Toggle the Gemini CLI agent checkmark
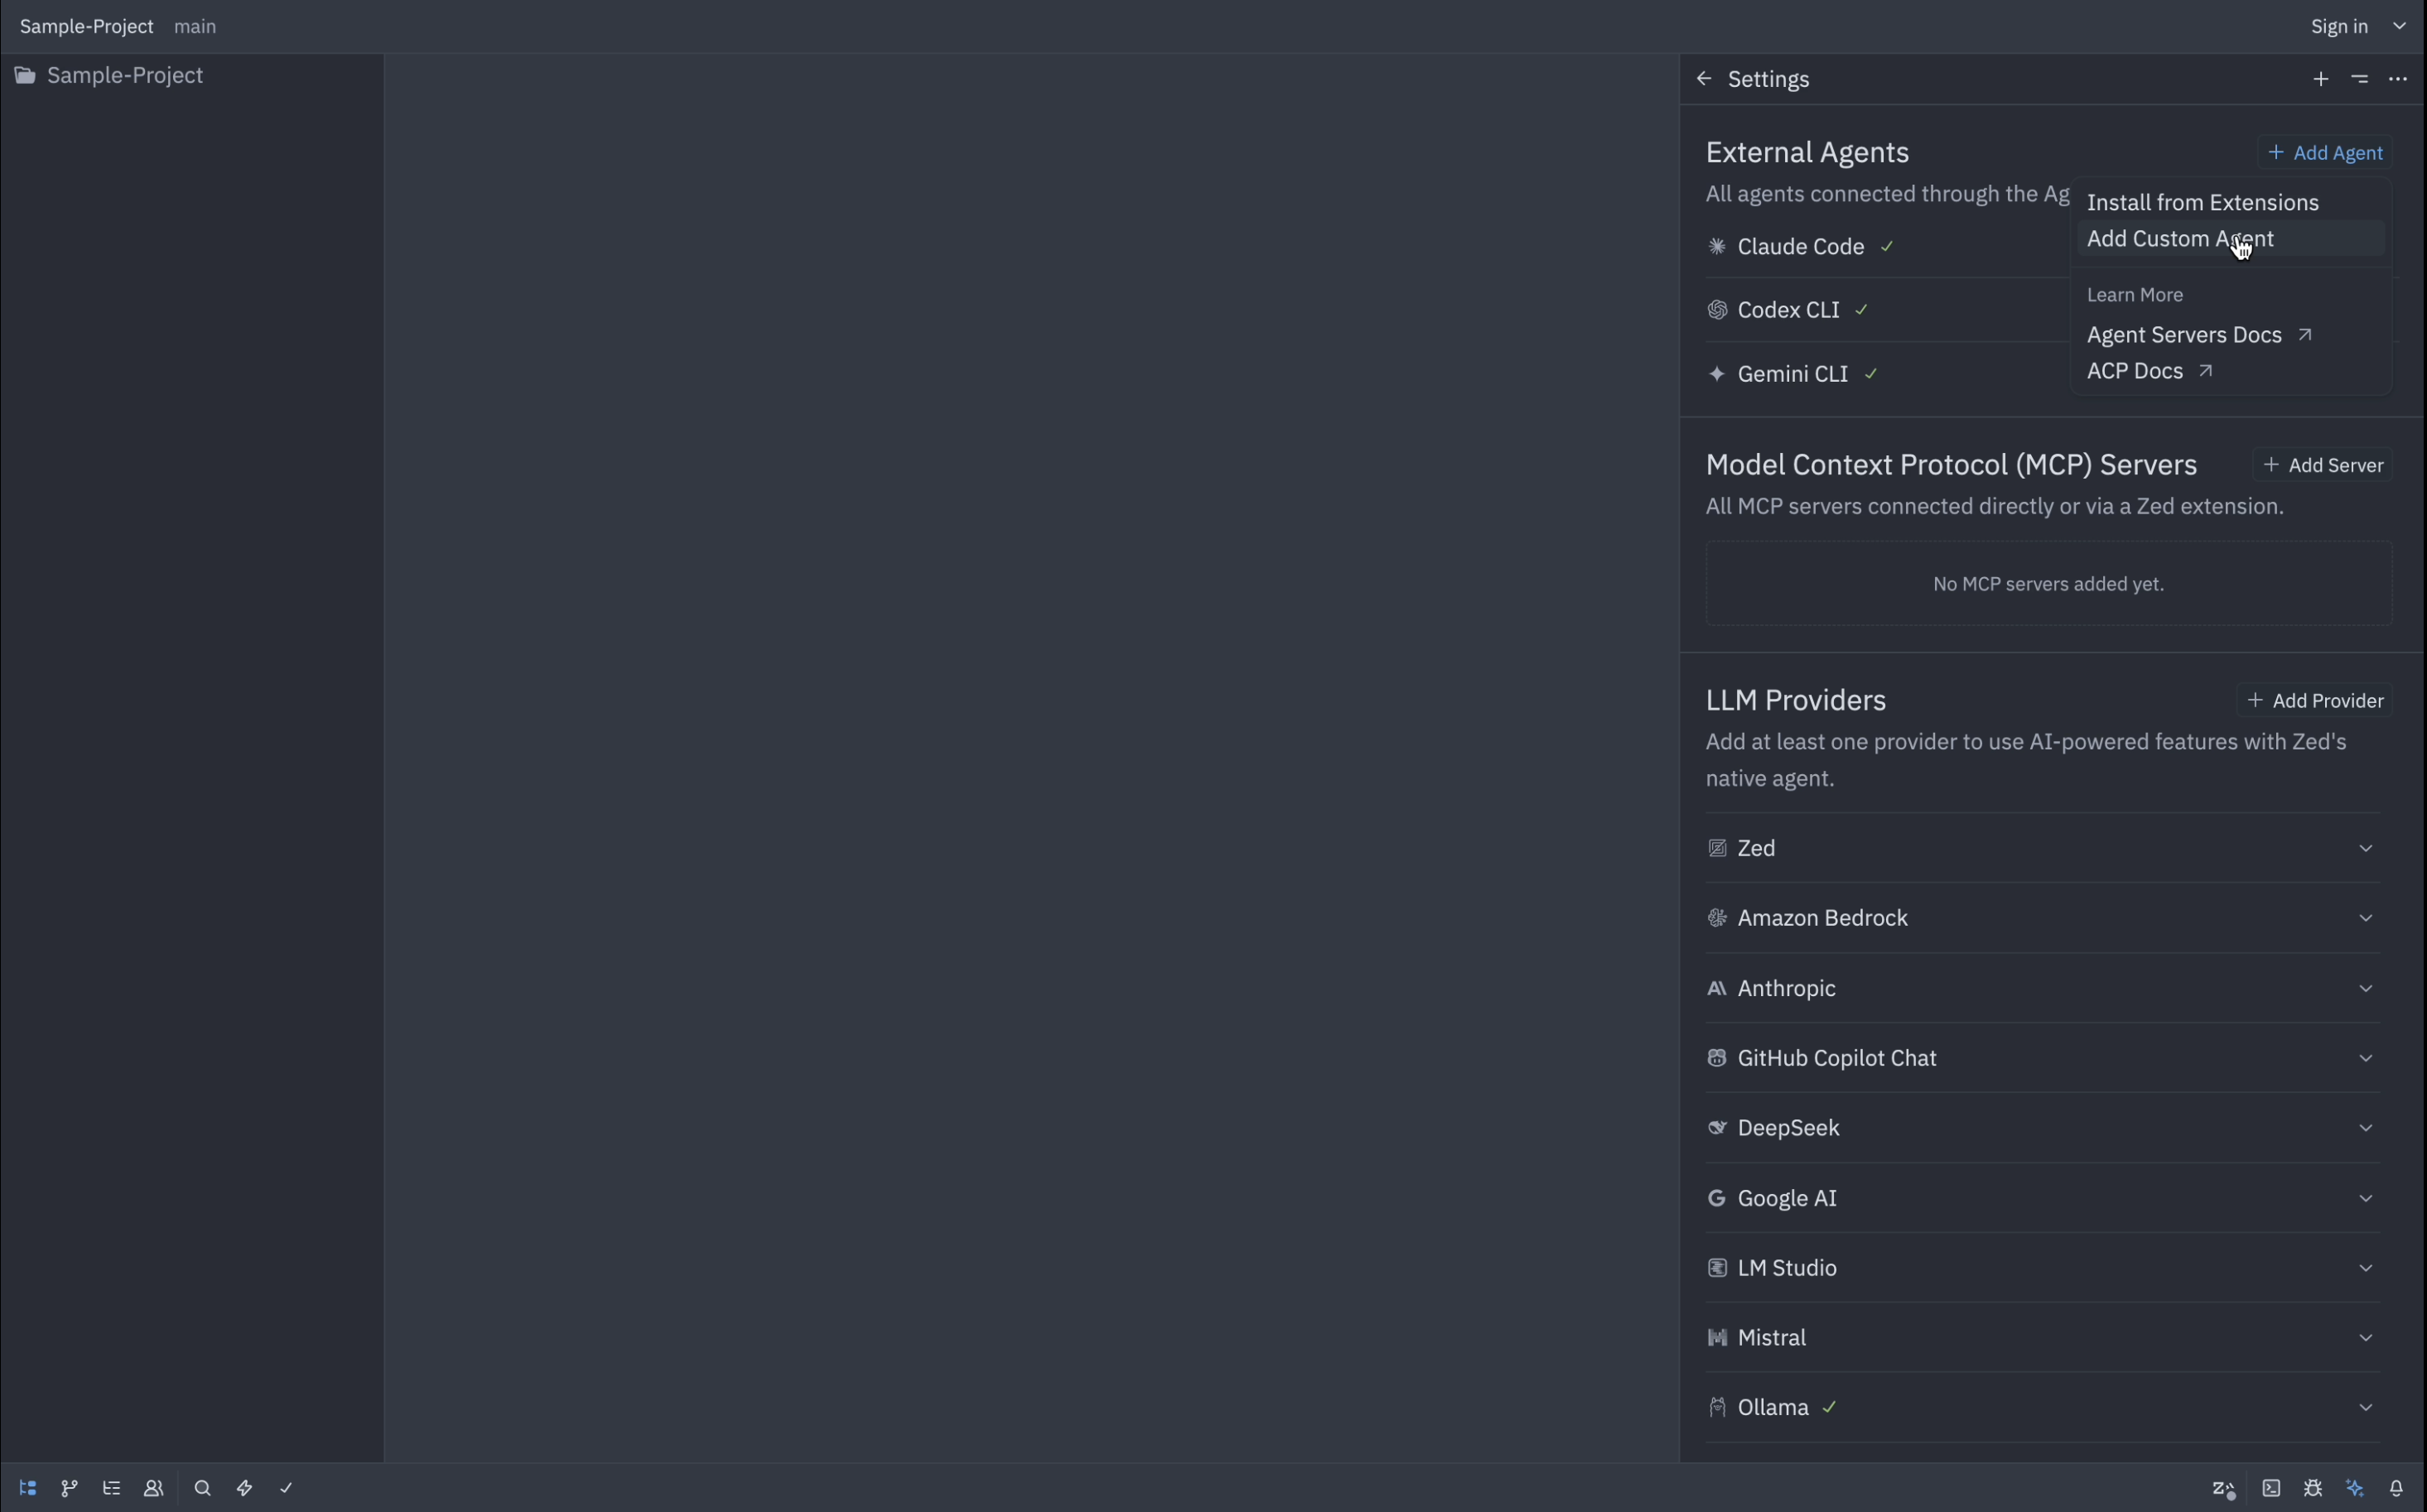This screenshot has height=1512, width=2427. point(1872,373)
